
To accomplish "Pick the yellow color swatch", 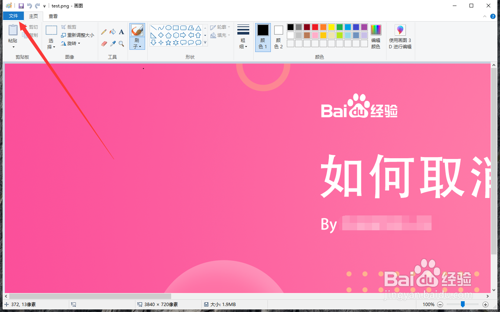I will pyautogui.click(x=331, y=27).
